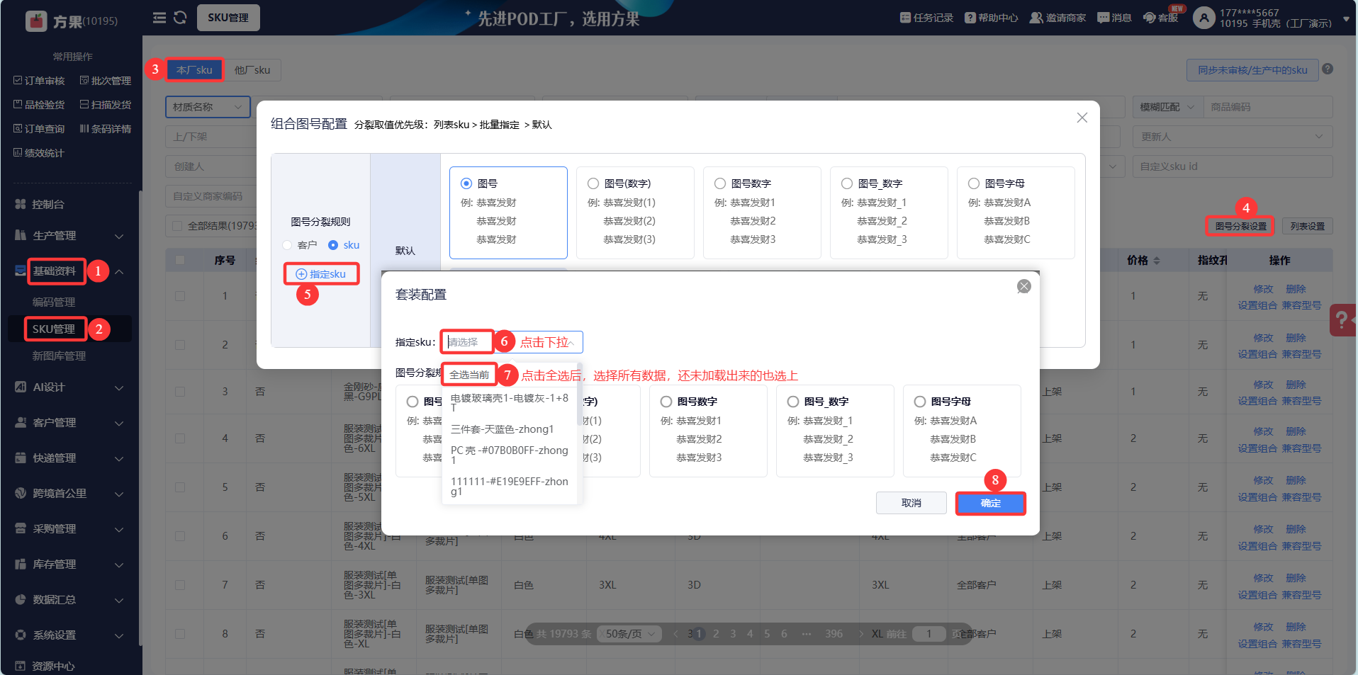Click the user avatar icon

coord(1203,18)
